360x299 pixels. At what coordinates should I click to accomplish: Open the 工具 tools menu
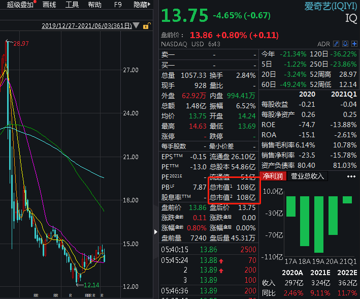click(x=72, y=5)
